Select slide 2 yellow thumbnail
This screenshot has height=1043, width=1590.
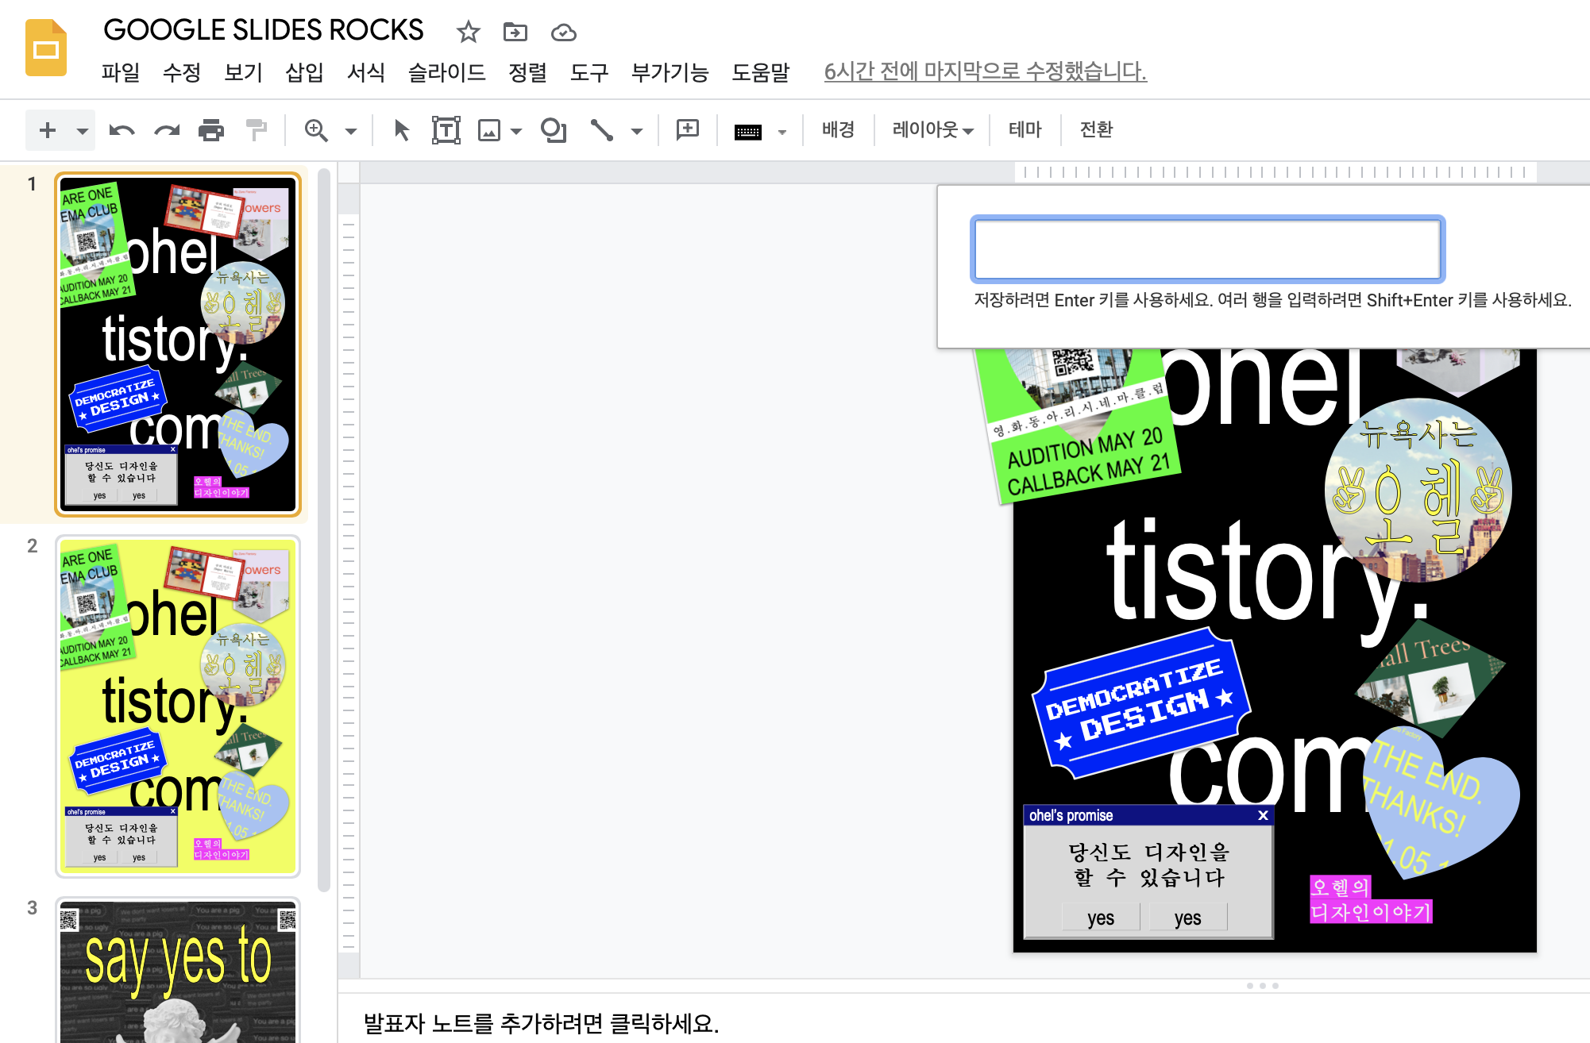[178, 706]
